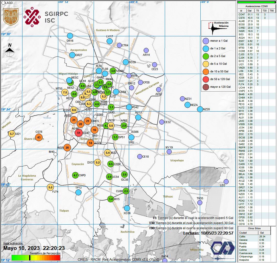This screenshot has width=277, height=263.
Task: Click the ES57 yellow marker showing 8.6
Action: coord(74,110)
